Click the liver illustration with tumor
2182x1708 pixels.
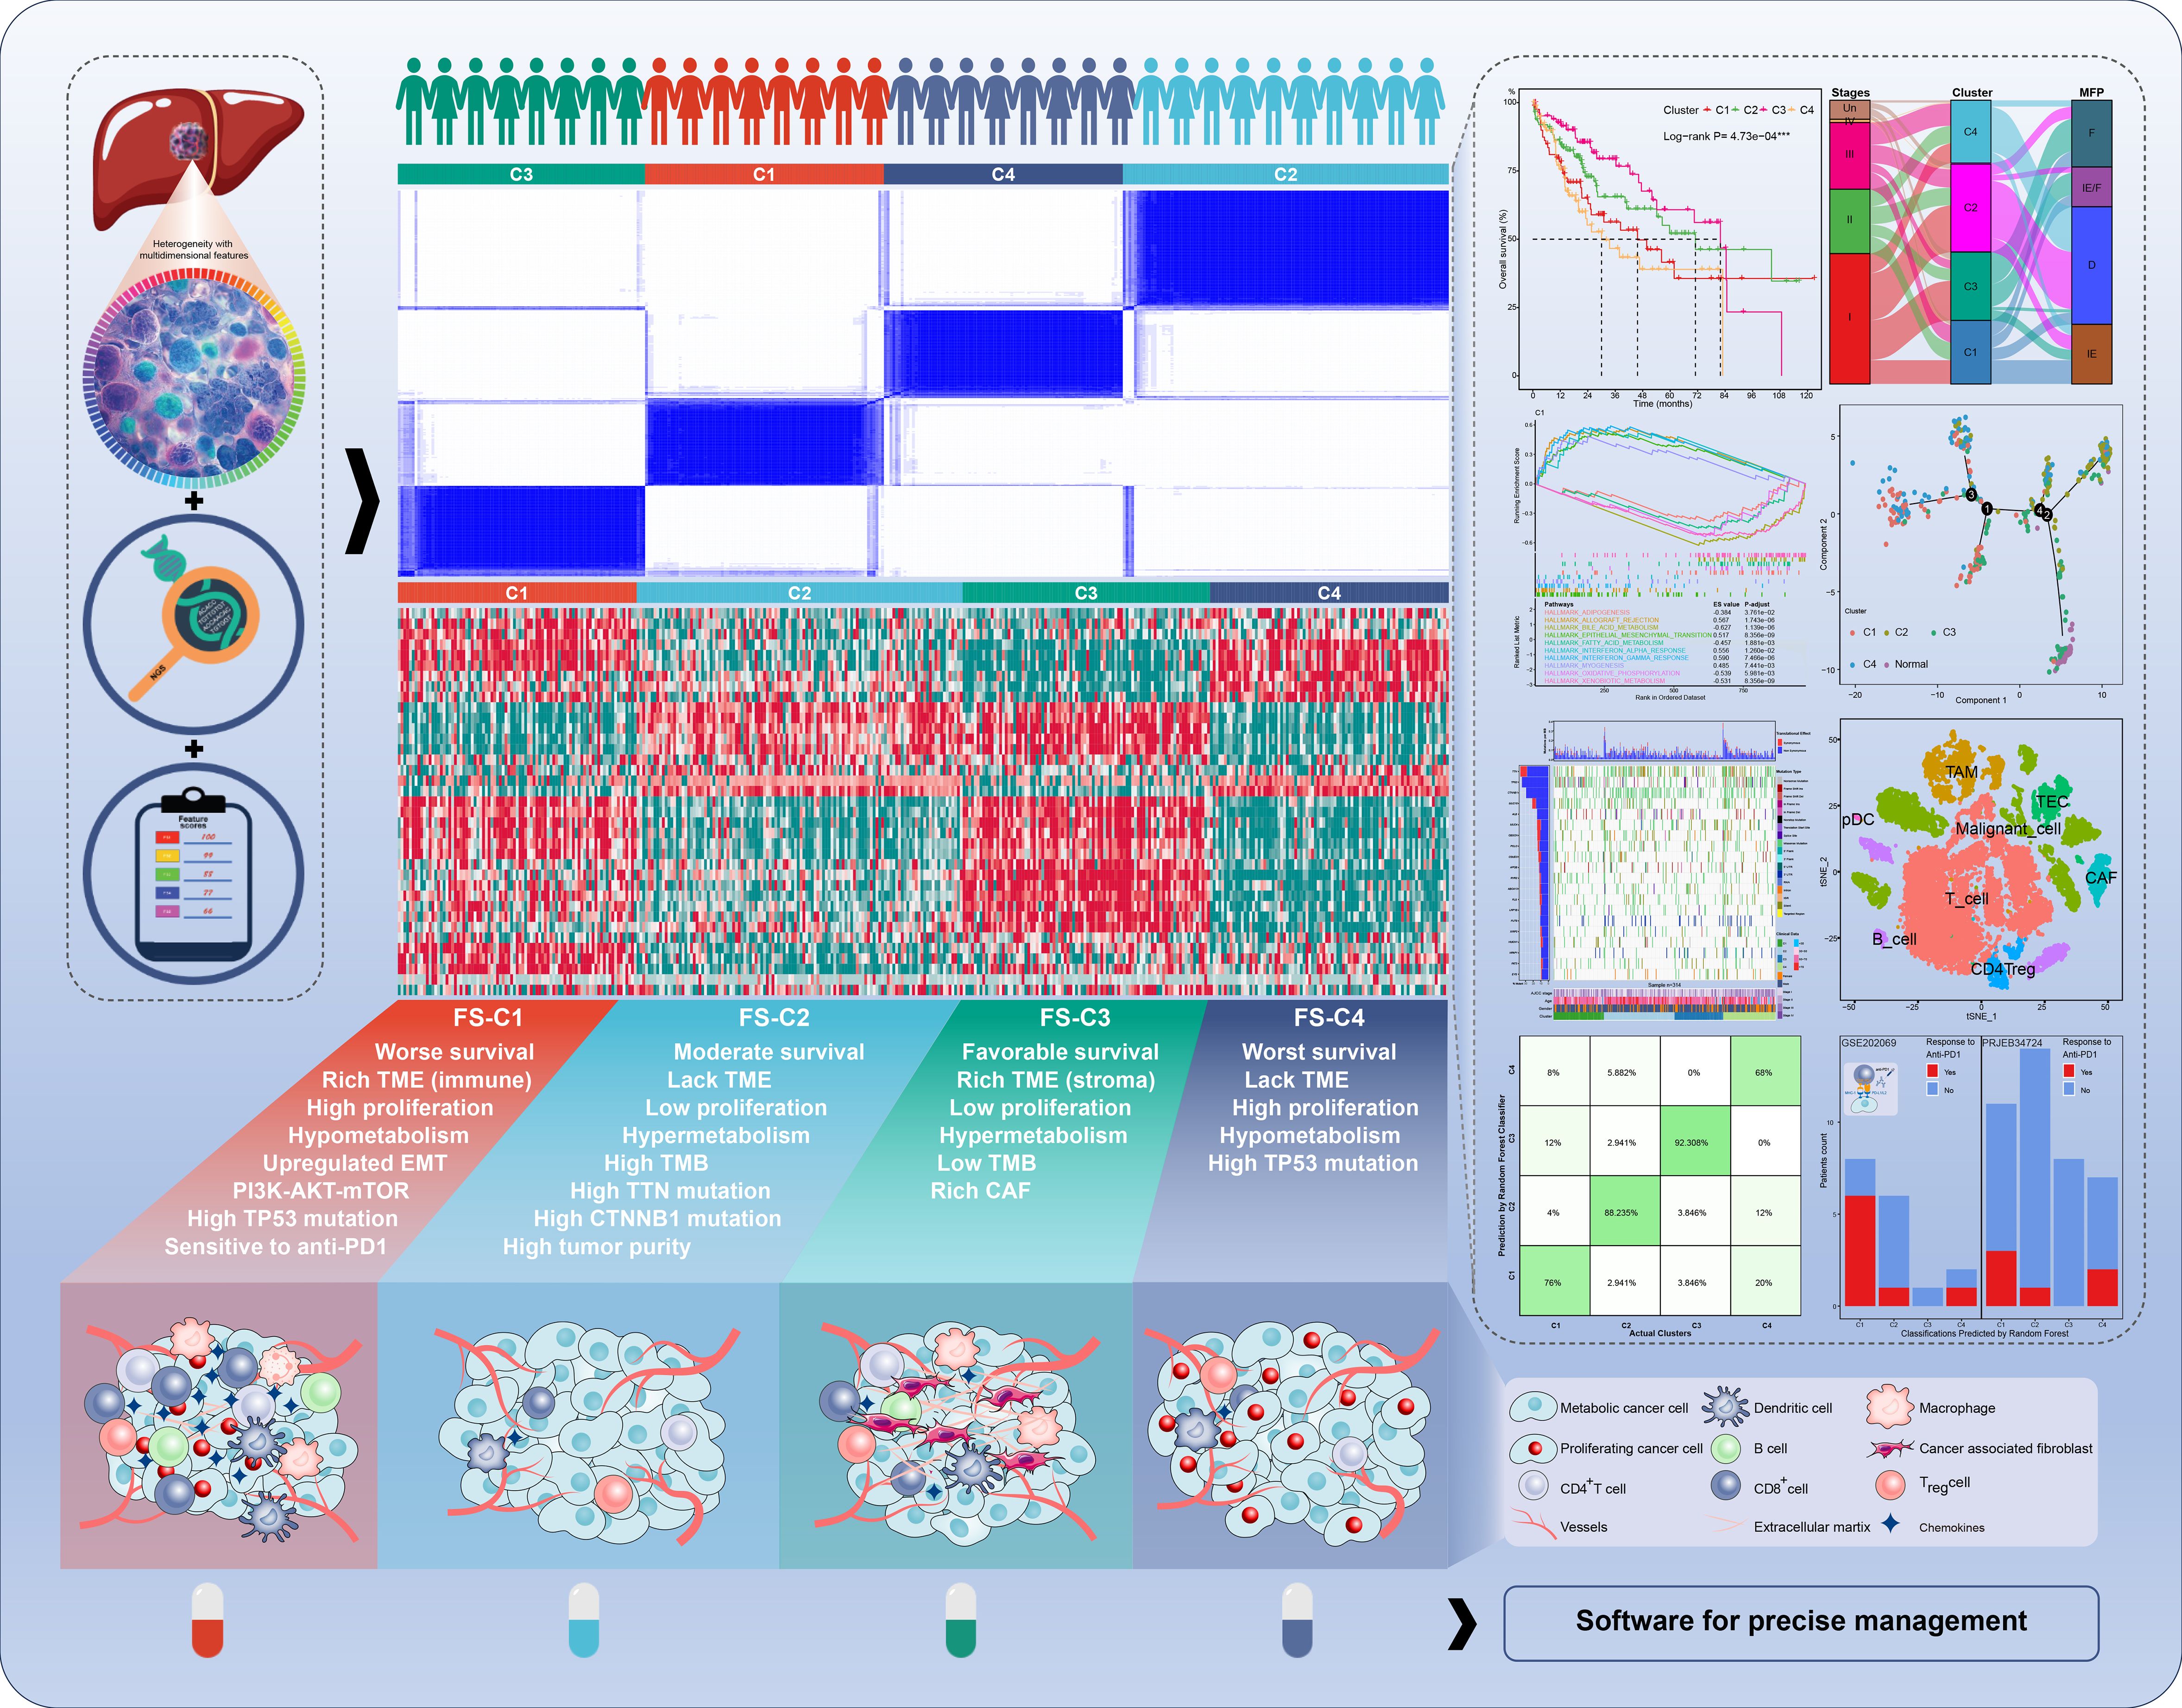pyautogui.click(x=197, y=158)
